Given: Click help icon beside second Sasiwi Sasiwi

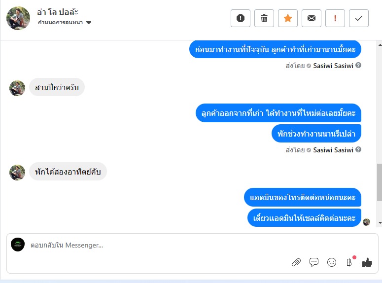Looking at the screenshot, I should pyautogui.click(x=358, y=150).
